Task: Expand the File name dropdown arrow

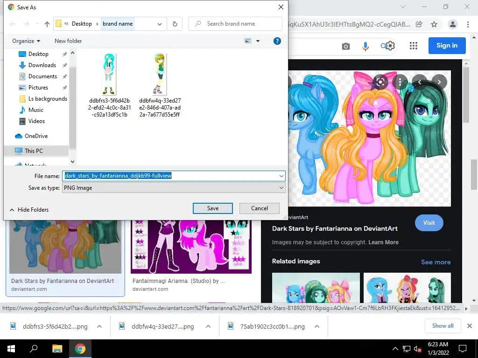Action: tap(281, 176)
